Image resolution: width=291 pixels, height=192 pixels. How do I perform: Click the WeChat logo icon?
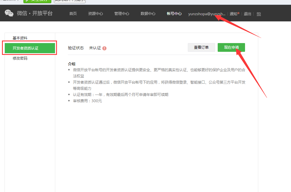pyautogui.click(x=9, y=13)
